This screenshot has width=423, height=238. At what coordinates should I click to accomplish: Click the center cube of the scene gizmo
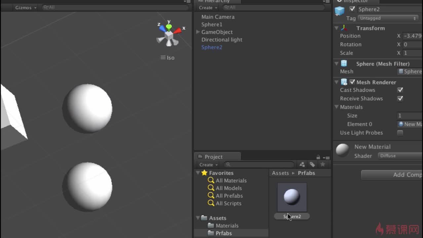169,35
